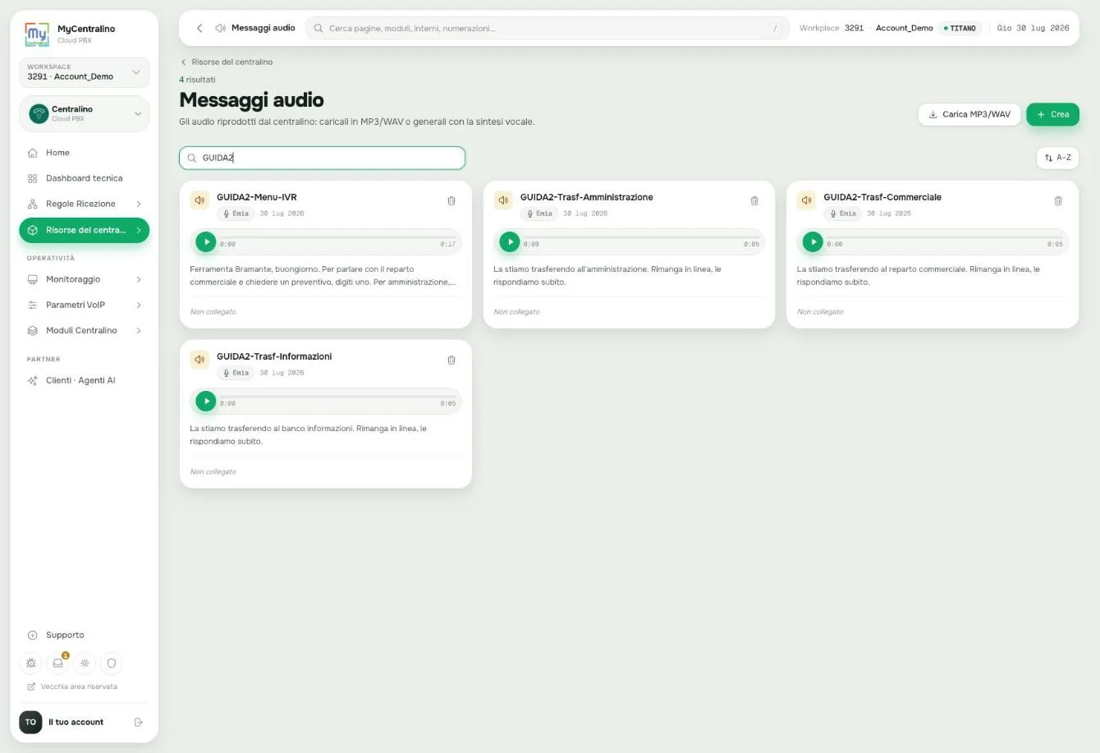The image size is (1100, 753).
Task: Click the Carica MP3/WAV button
Action: pos(969,114)
